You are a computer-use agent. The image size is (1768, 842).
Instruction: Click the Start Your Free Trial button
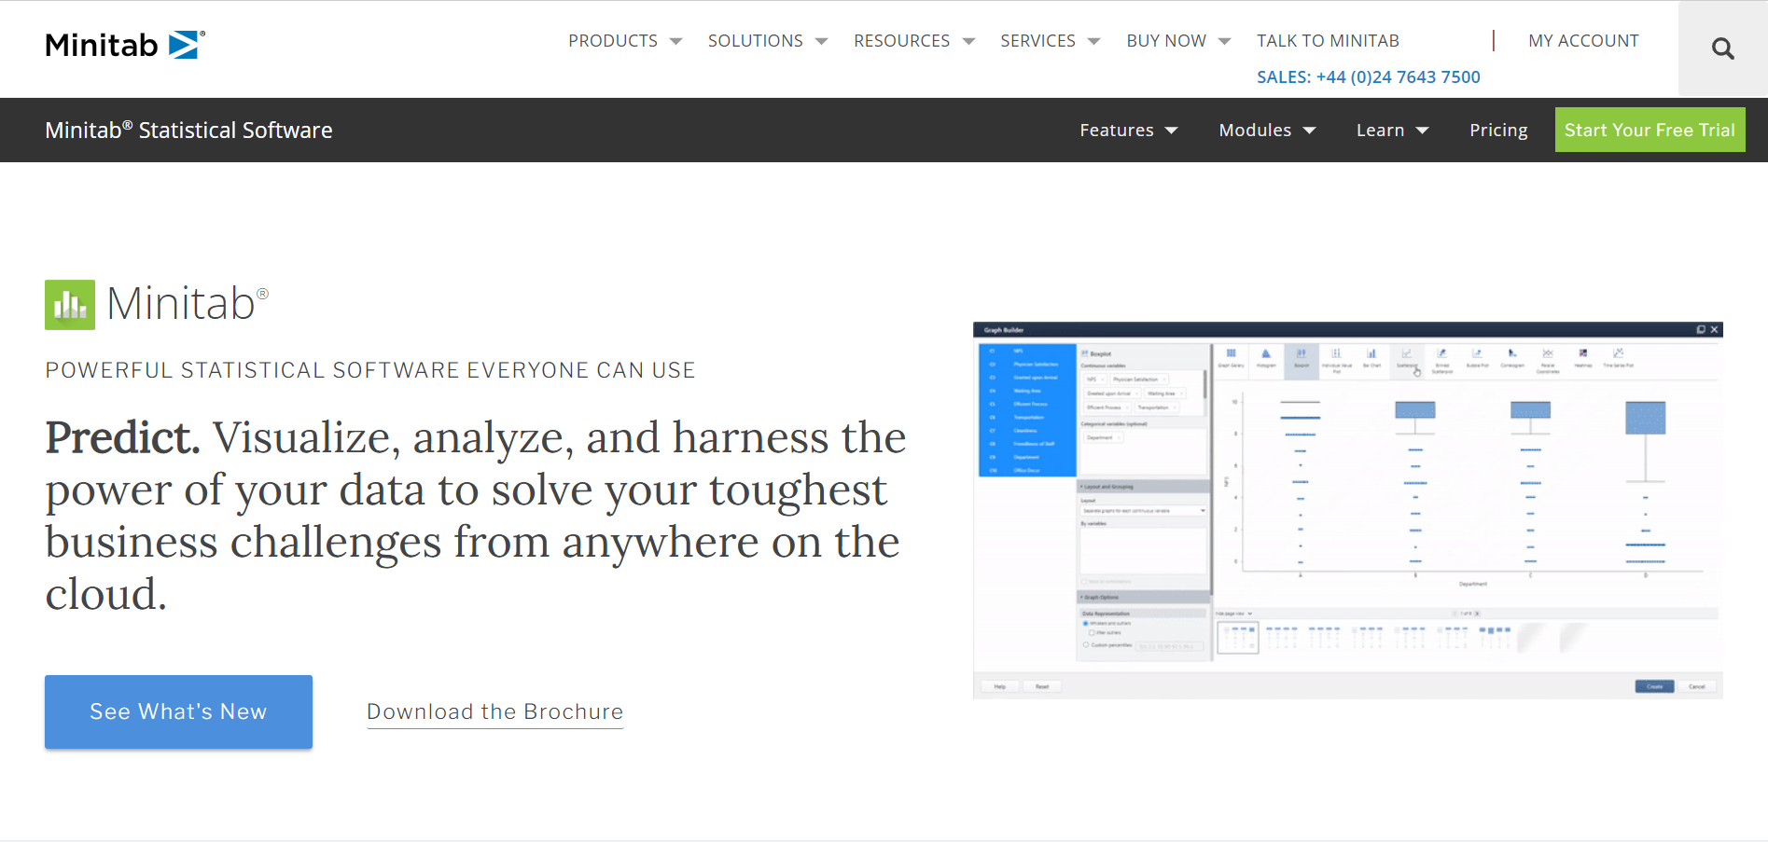click(1650, 130)
